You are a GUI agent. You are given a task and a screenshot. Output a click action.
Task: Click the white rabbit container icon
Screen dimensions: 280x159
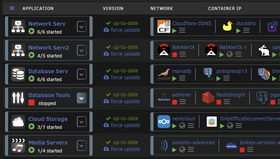(x=264, y=50)
